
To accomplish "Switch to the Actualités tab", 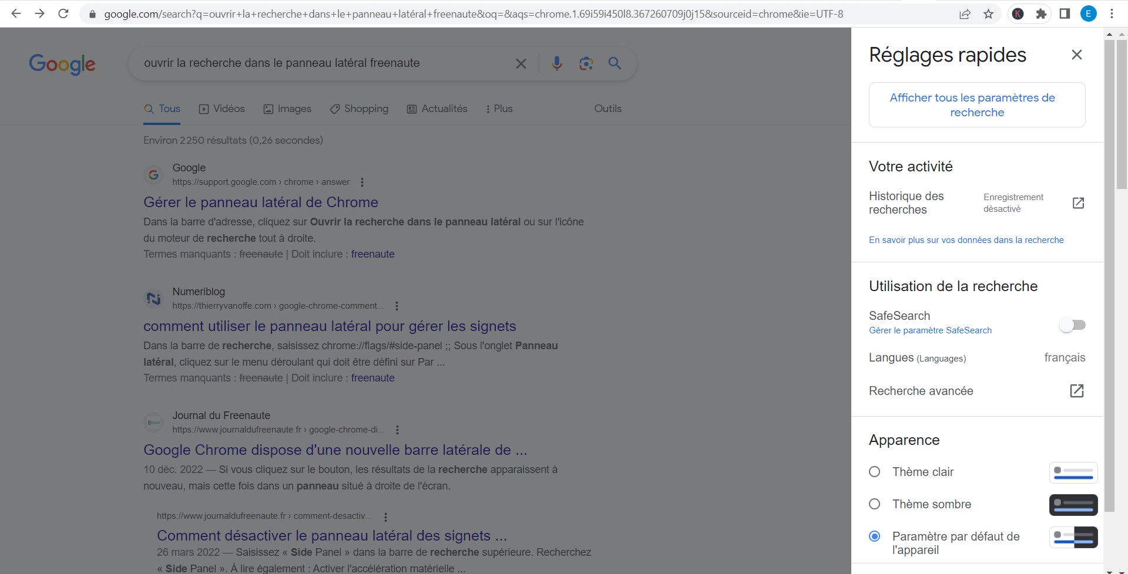I will [437, 109].
